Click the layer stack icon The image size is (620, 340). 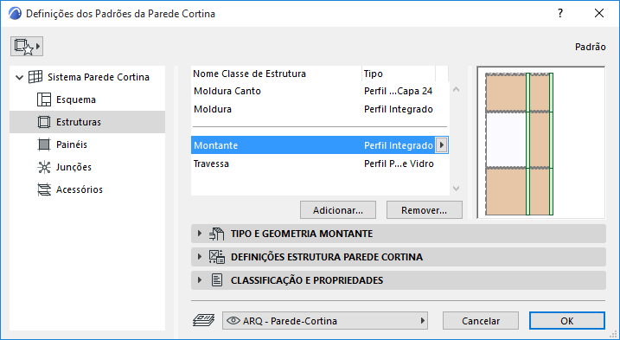click(x=203, y=320)
